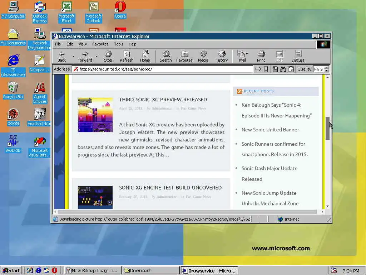Click inside the Quality PNG field
This screenshot has height=275, width=366.
(318, 69)
